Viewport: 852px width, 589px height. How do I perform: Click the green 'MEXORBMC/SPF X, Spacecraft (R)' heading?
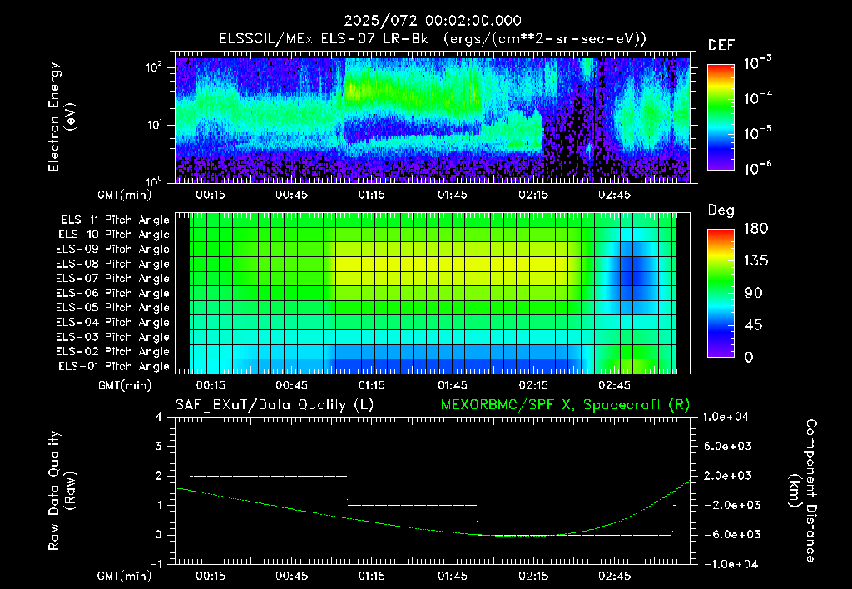pyautogui.click(x=565, y=405)
